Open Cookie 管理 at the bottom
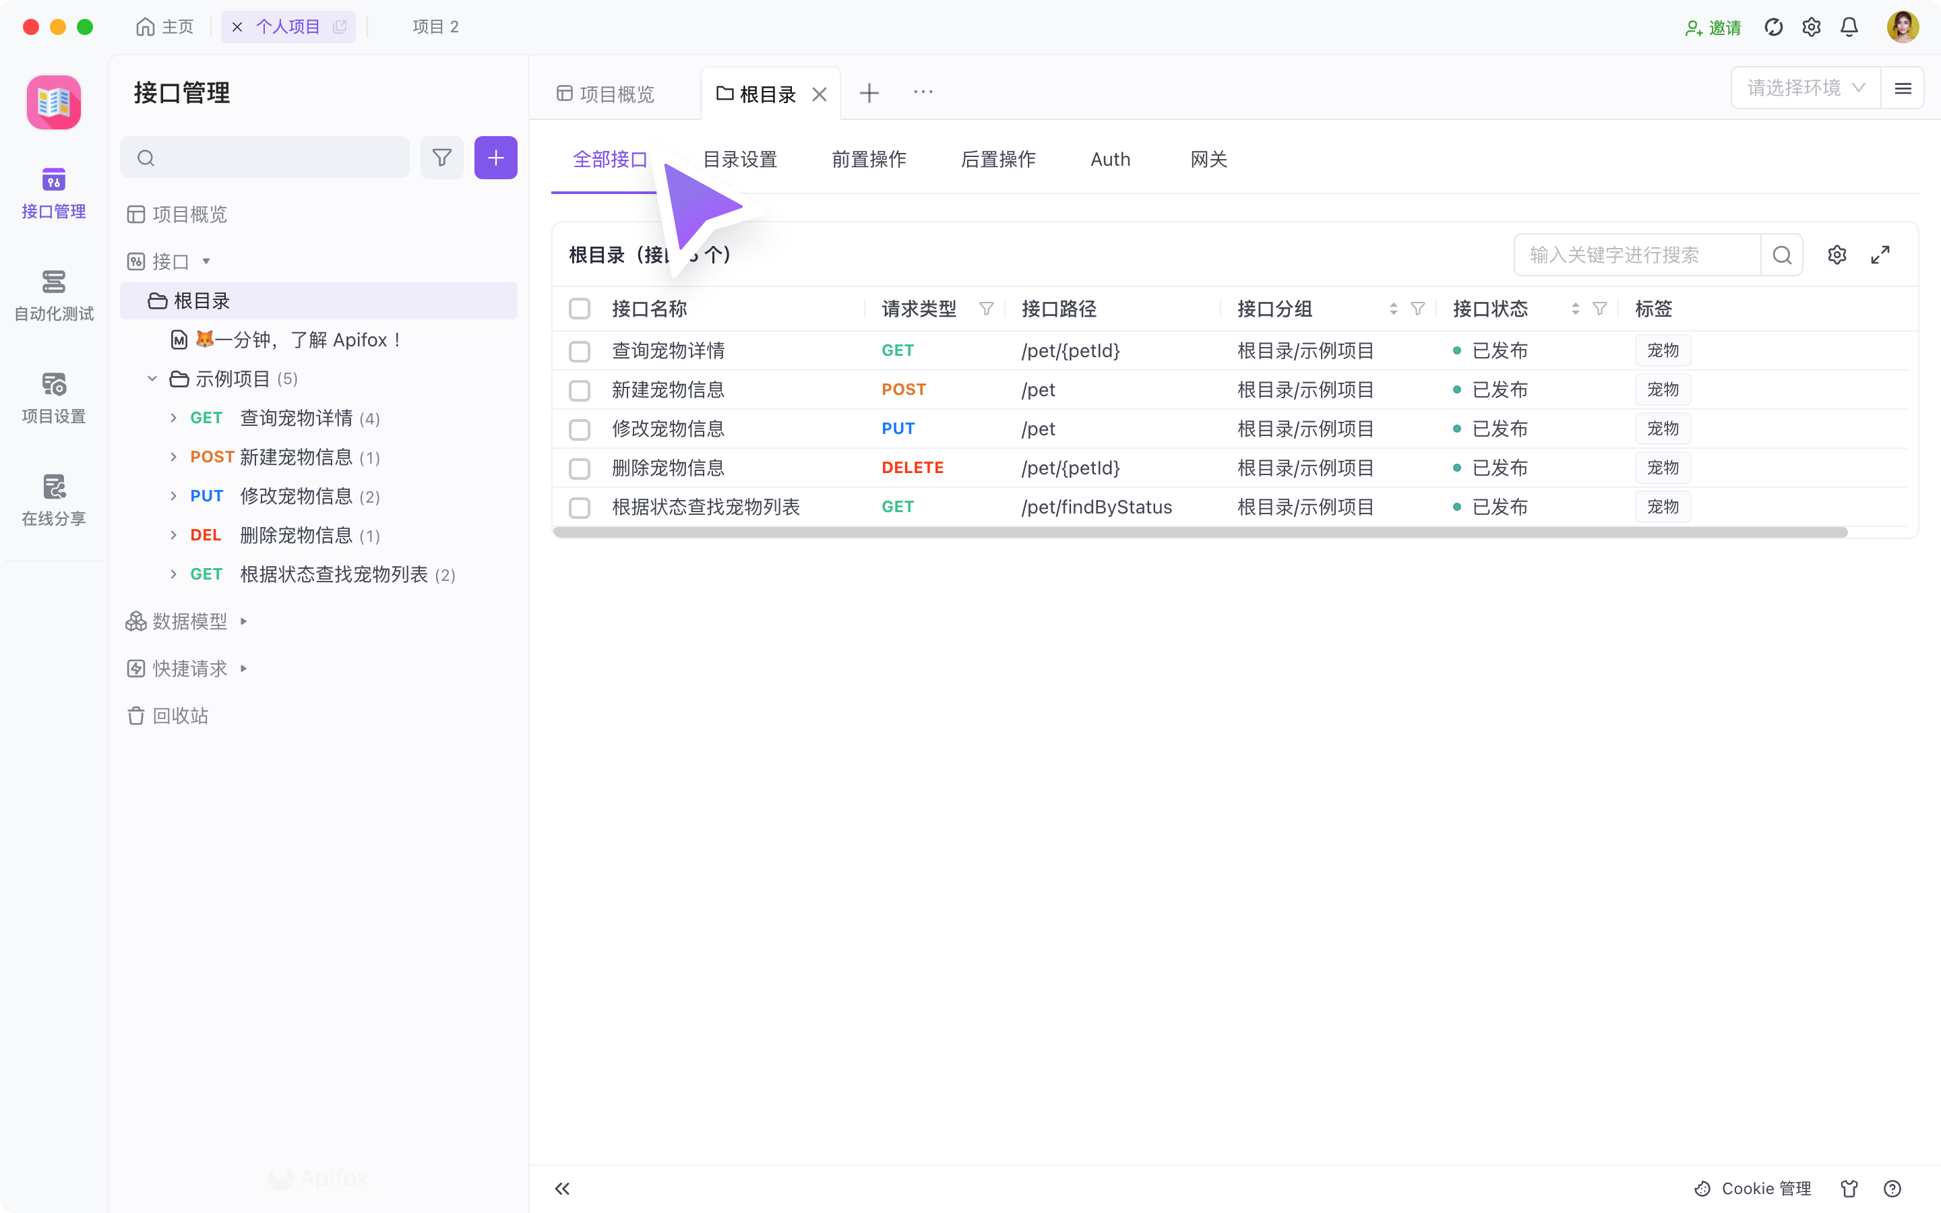This screenshot has width=1941, height=1213. 1754,1188
